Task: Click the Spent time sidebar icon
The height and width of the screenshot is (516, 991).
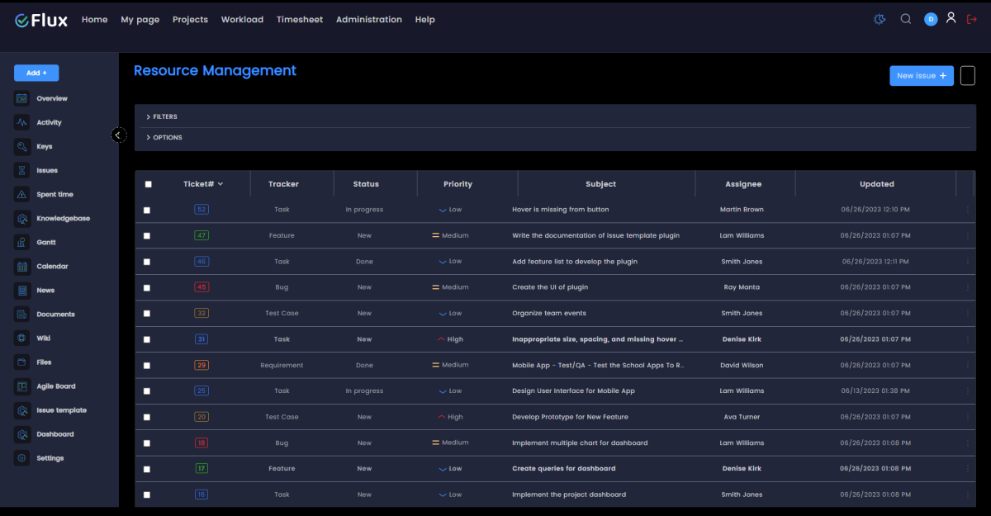Action: point(21,194)
